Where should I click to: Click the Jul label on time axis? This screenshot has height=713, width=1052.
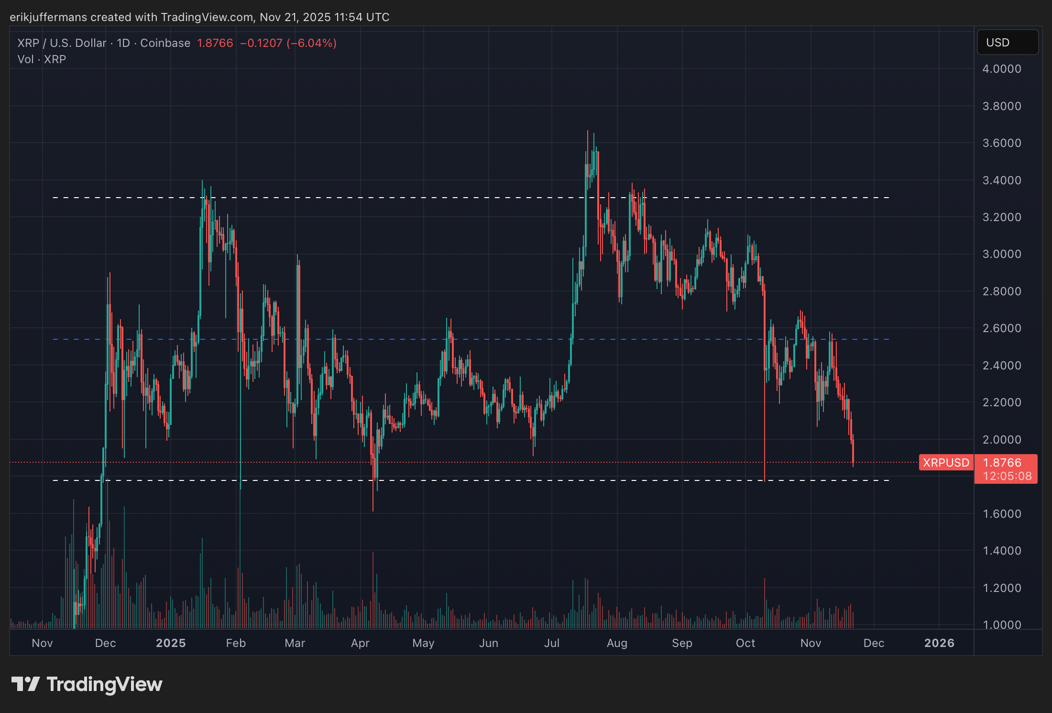(551, 643)
